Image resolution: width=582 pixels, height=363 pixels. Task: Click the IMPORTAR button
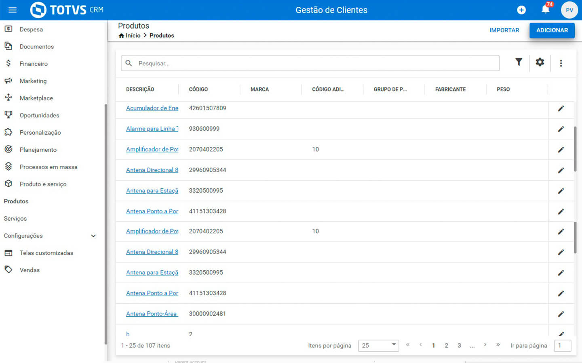click(x=504, y=30)
